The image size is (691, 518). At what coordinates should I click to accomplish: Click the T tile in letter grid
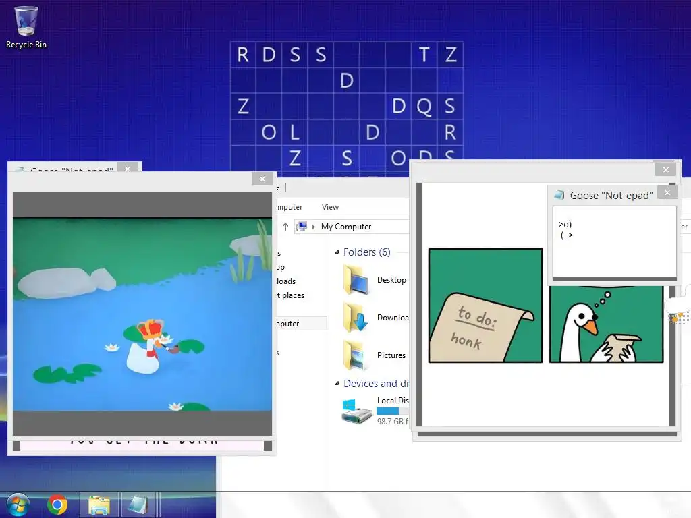click(424, 55)
